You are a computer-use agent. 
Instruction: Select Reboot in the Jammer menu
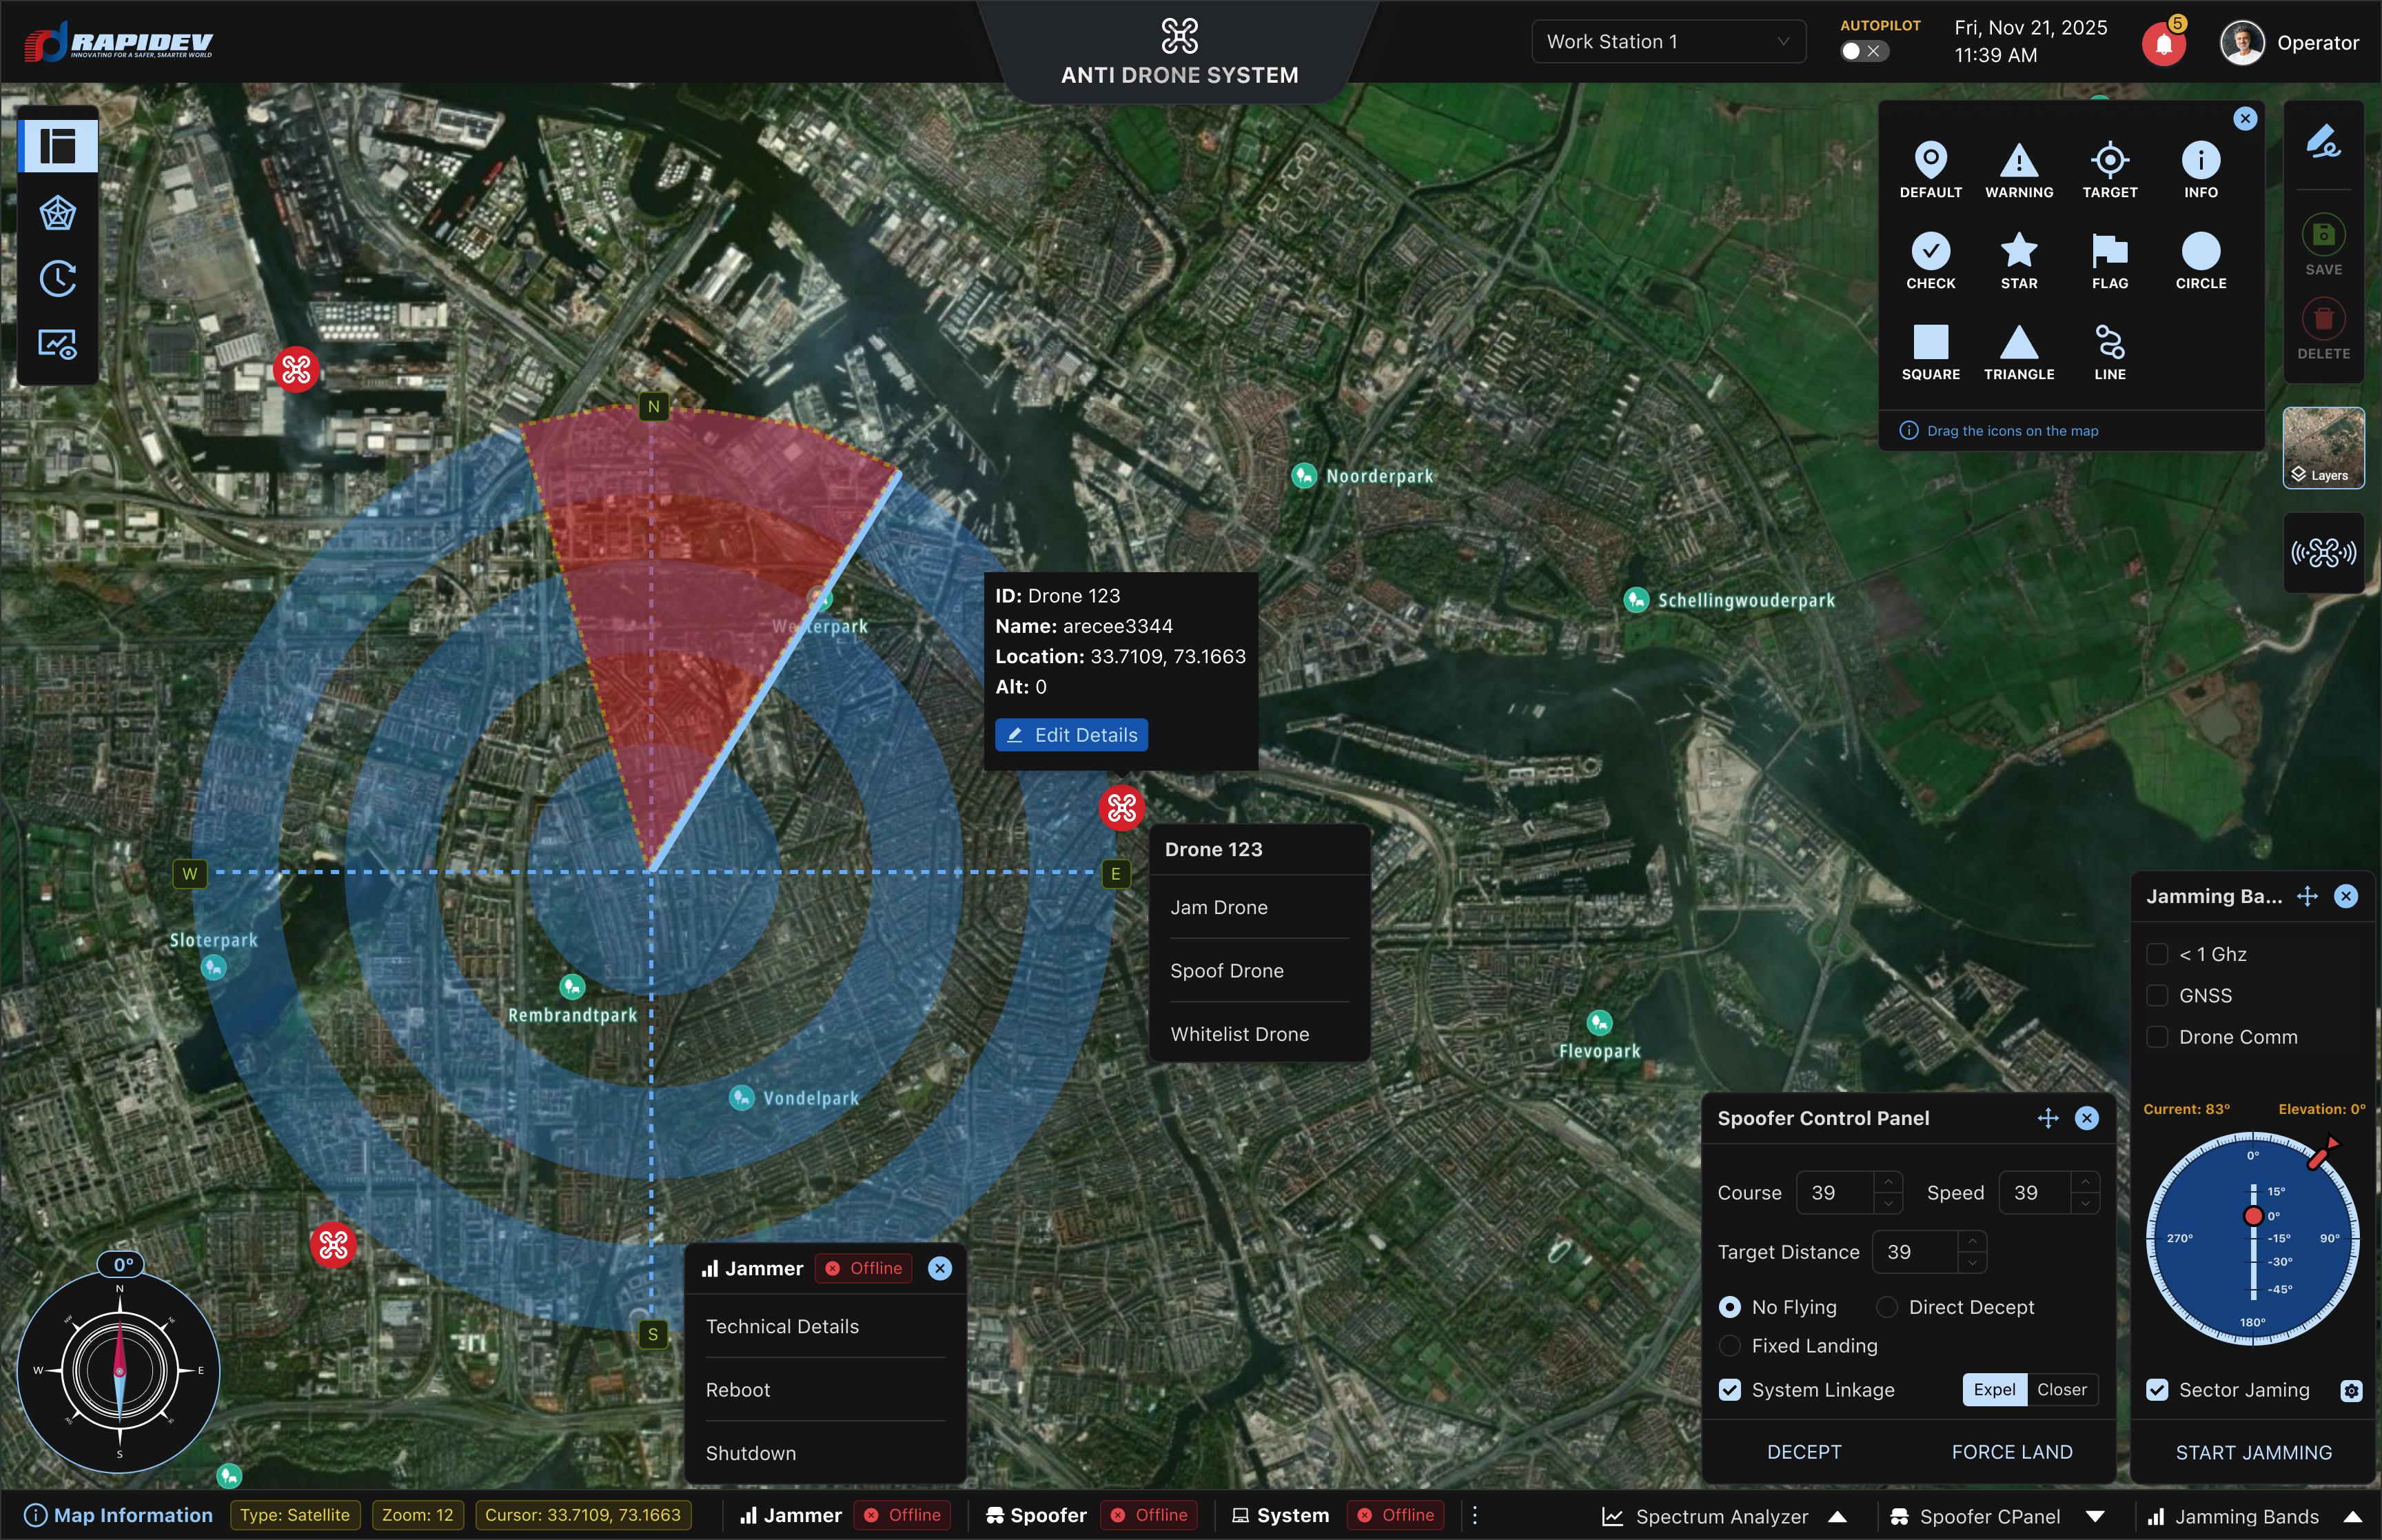[x=737, y=1389]
